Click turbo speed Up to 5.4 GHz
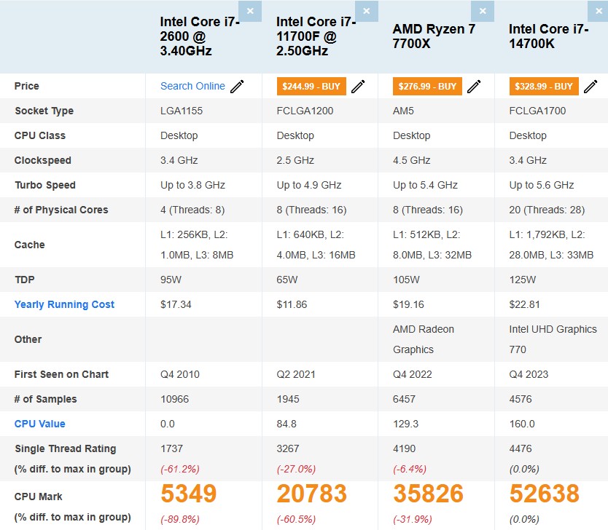This screenshot has width=608, height=530. 425,185
